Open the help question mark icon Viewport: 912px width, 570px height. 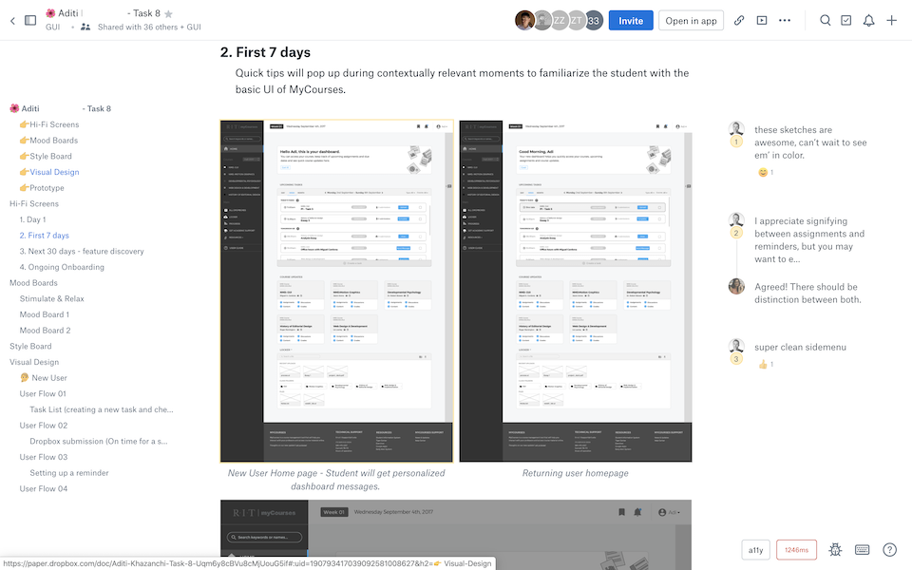889,549
